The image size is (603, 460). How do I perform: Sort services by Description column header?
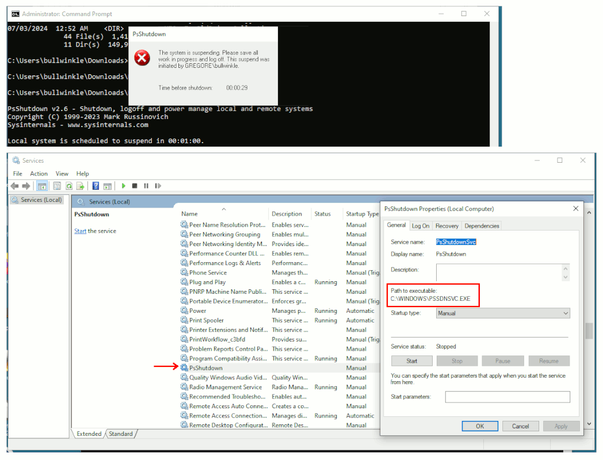coord(291,214)
